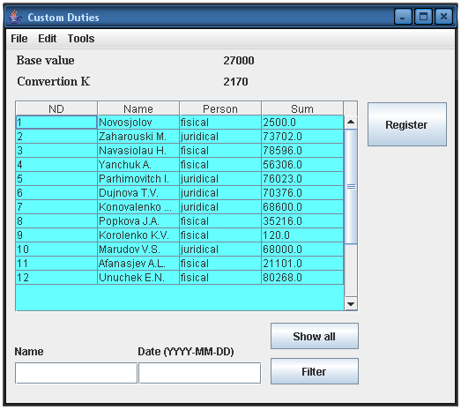
Task: Click the Base value 27000 text
Action: pyautogui.click(x=239, y=61)
